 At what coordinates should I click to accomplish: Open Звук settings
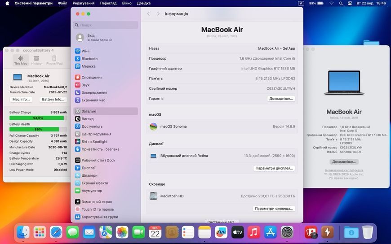click(x=106, y=85)
